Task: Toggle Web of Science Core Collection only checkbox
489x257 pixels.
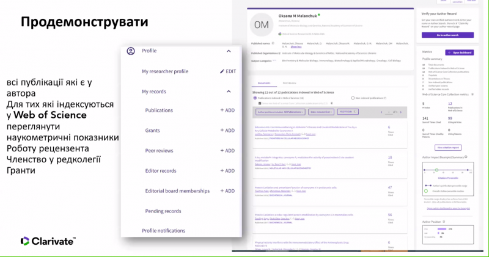Action: (260, 103)
